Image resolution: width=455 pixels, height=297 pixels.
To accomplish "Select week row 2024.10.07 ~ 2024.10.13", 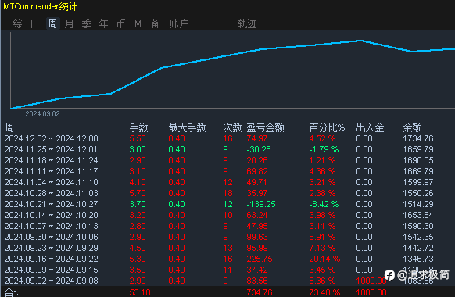I will tap(219, 226).
